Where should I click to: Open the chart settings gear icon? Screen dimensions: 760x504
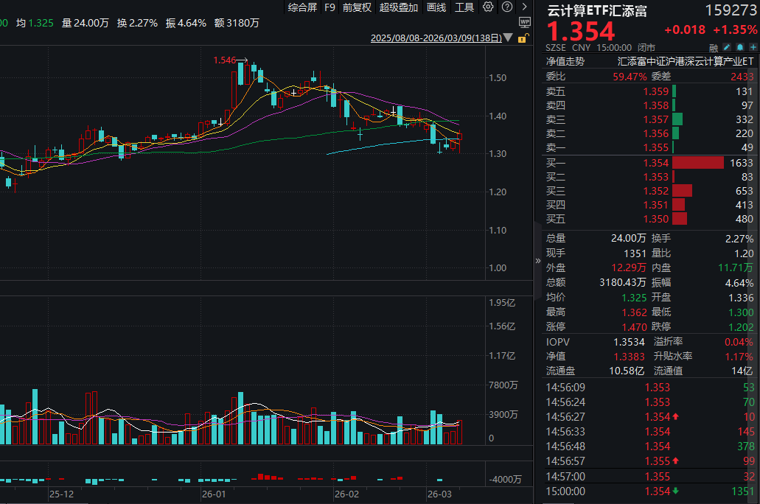pyautogui.click(x=488, y=7)
